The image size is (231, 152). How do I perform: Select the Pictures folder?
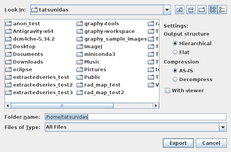click(92, 70)
